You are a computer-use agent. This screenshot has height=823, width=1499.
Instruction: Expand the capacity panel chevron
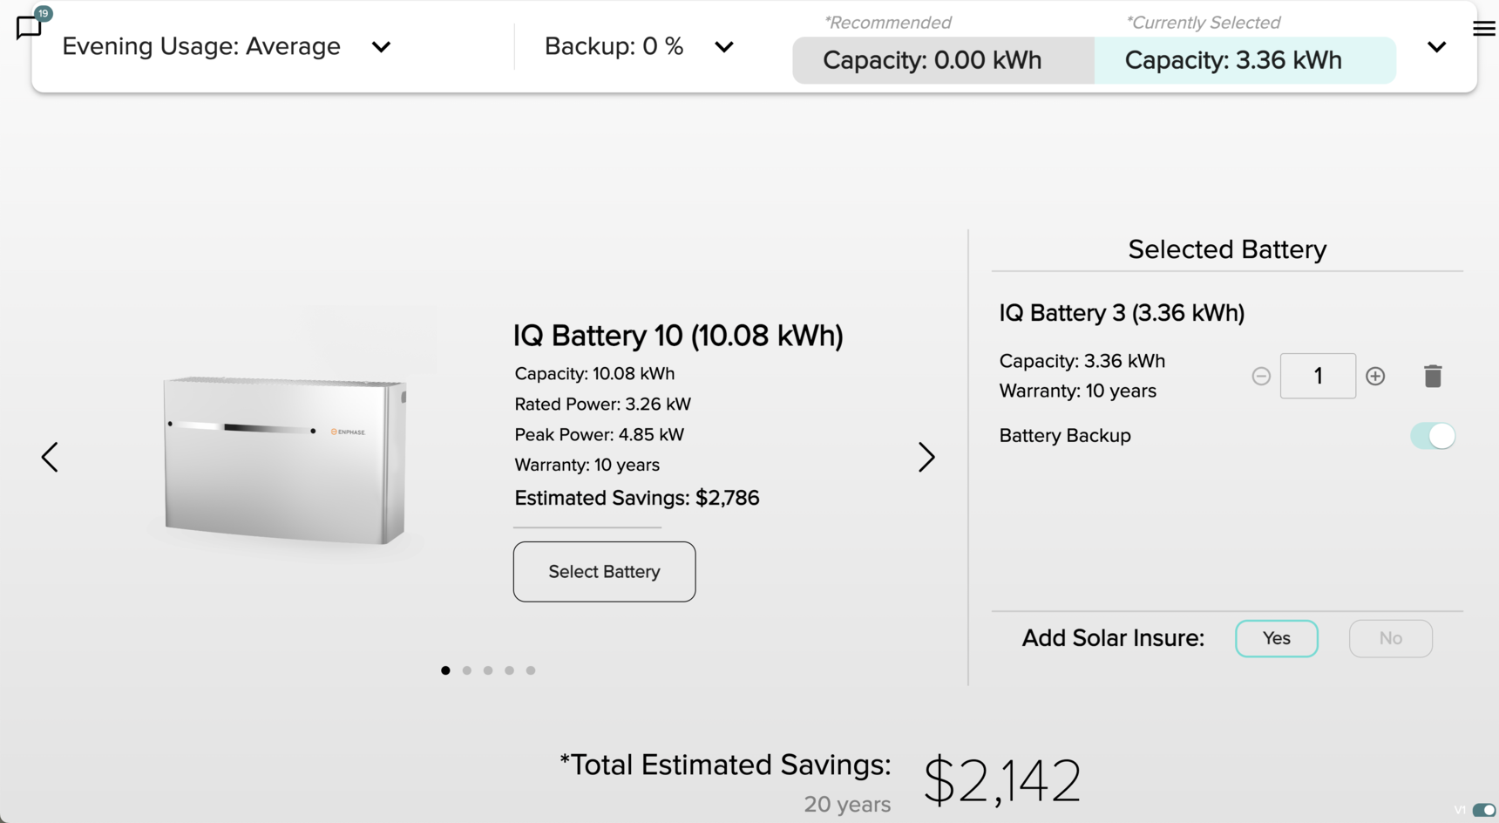click(1437, 47)
